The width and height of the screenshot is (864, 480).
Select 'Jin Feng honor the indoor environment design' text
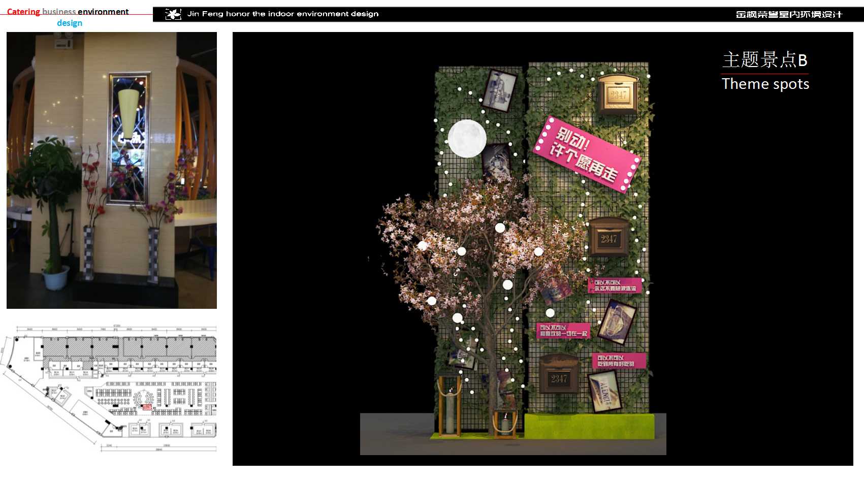click(283, 14)
